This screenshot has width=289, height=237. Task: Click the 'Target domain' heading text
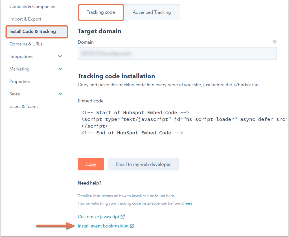pyautogui.click(x=100, y=31)
